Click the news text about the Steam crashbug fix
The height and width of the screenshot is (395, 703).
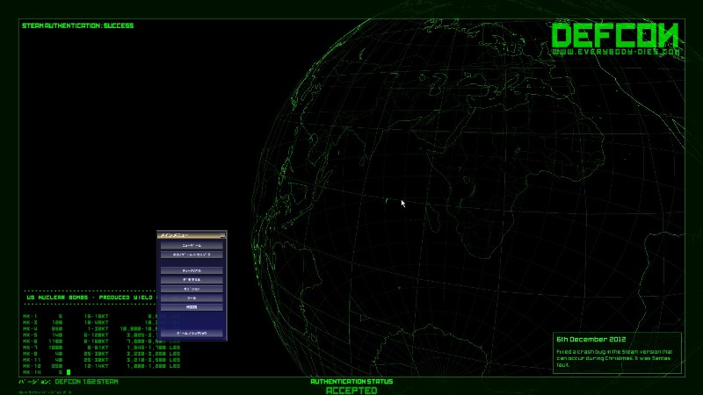pyautogui.click(x=613, y=357)
